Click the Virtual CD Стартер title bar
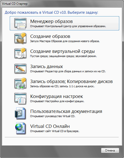 pyautogui.click(x=62, y=4)
